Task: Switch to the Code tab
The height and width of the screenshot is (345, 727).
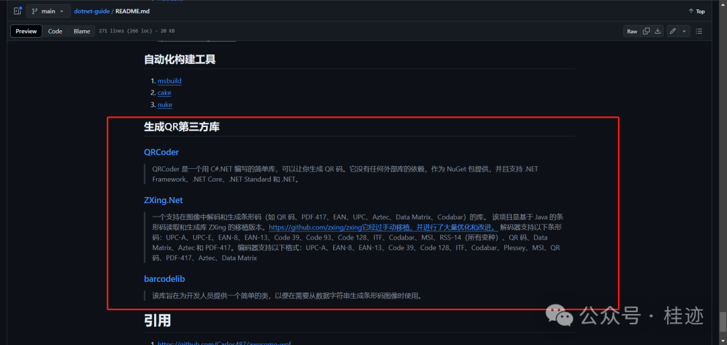Action: pos(55,31)
